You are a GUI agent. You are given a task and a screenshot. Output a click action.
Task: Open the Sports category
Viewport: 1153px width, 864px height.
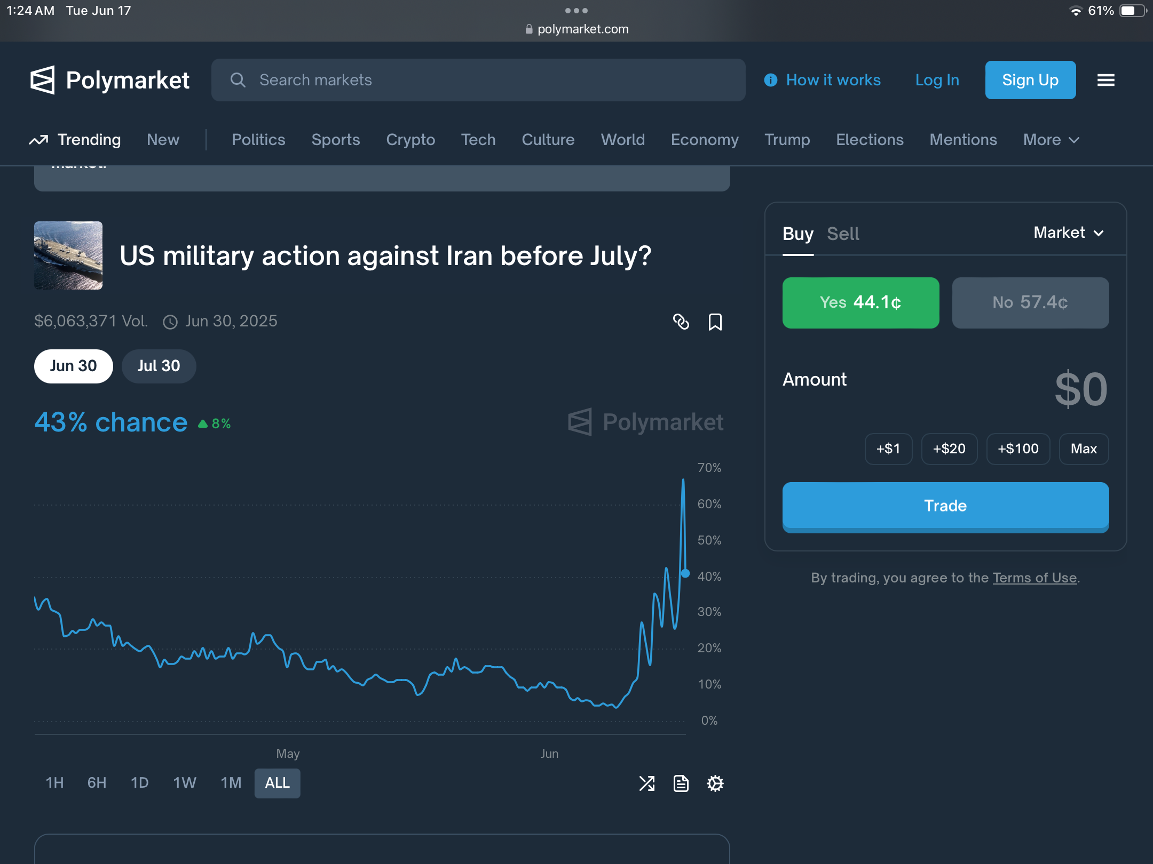click(336, 140)
